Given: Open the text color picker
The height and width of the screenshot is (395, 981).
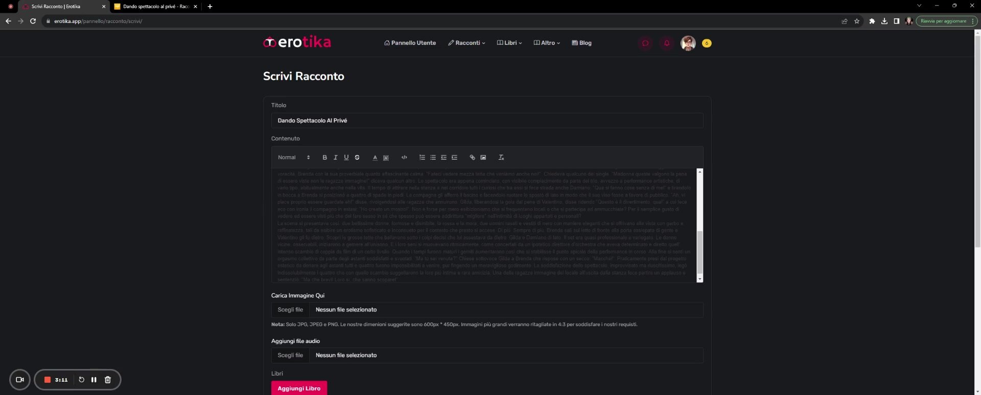Looking at the screenshot, I should click(375, 158).
